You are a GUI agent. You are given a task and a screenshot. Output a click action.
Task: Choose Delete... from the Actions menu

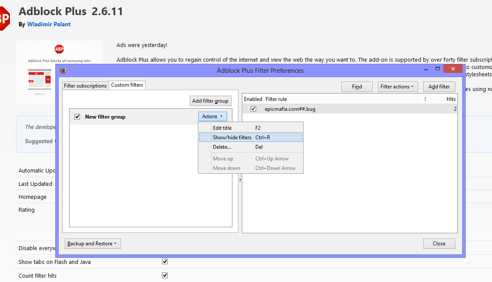pos(251,147)
